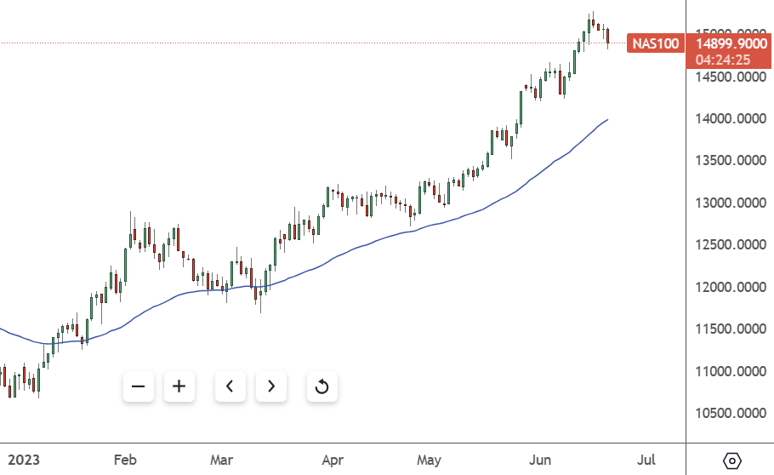Click the 04:24:25 countdown timer
This screenshot has width=774, height=475.
point(722,60)
